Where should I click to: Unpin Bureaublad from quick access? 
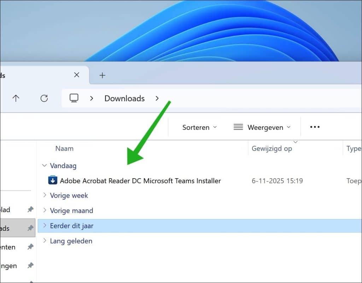[x=31, y=209]
